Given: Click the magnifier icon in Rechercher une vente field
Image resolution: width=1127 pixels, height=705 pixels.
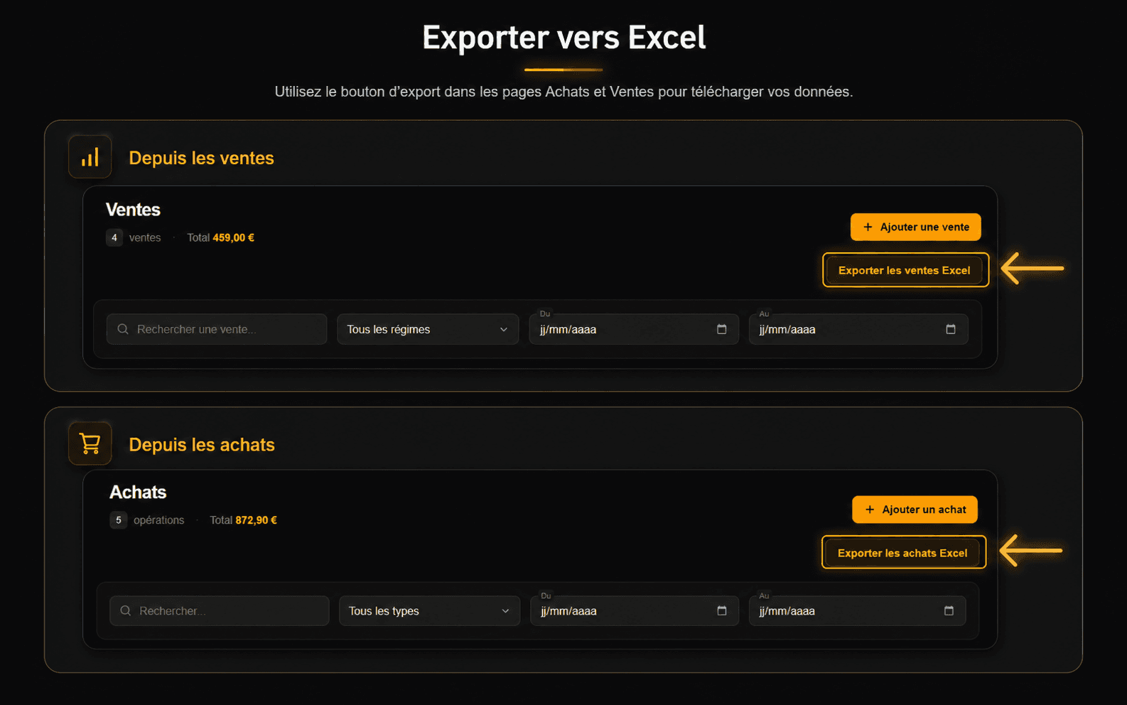Looking at the screenshot, I should (123, 329).
